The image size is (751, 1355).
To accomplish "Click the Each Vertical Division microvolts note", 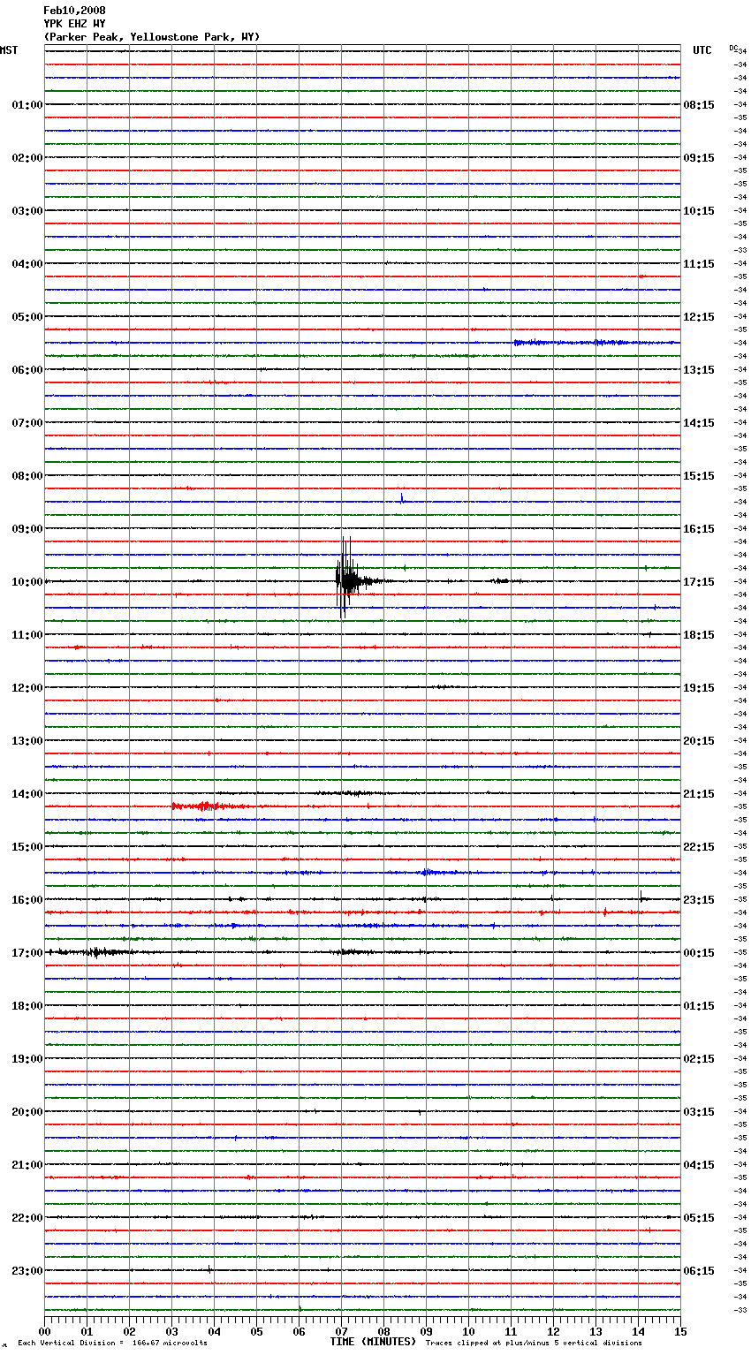I will (112, 1343).
